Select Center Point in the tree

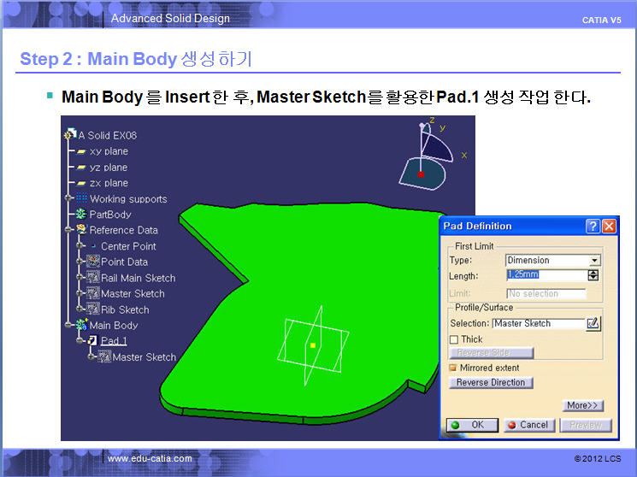coord(128,246)
